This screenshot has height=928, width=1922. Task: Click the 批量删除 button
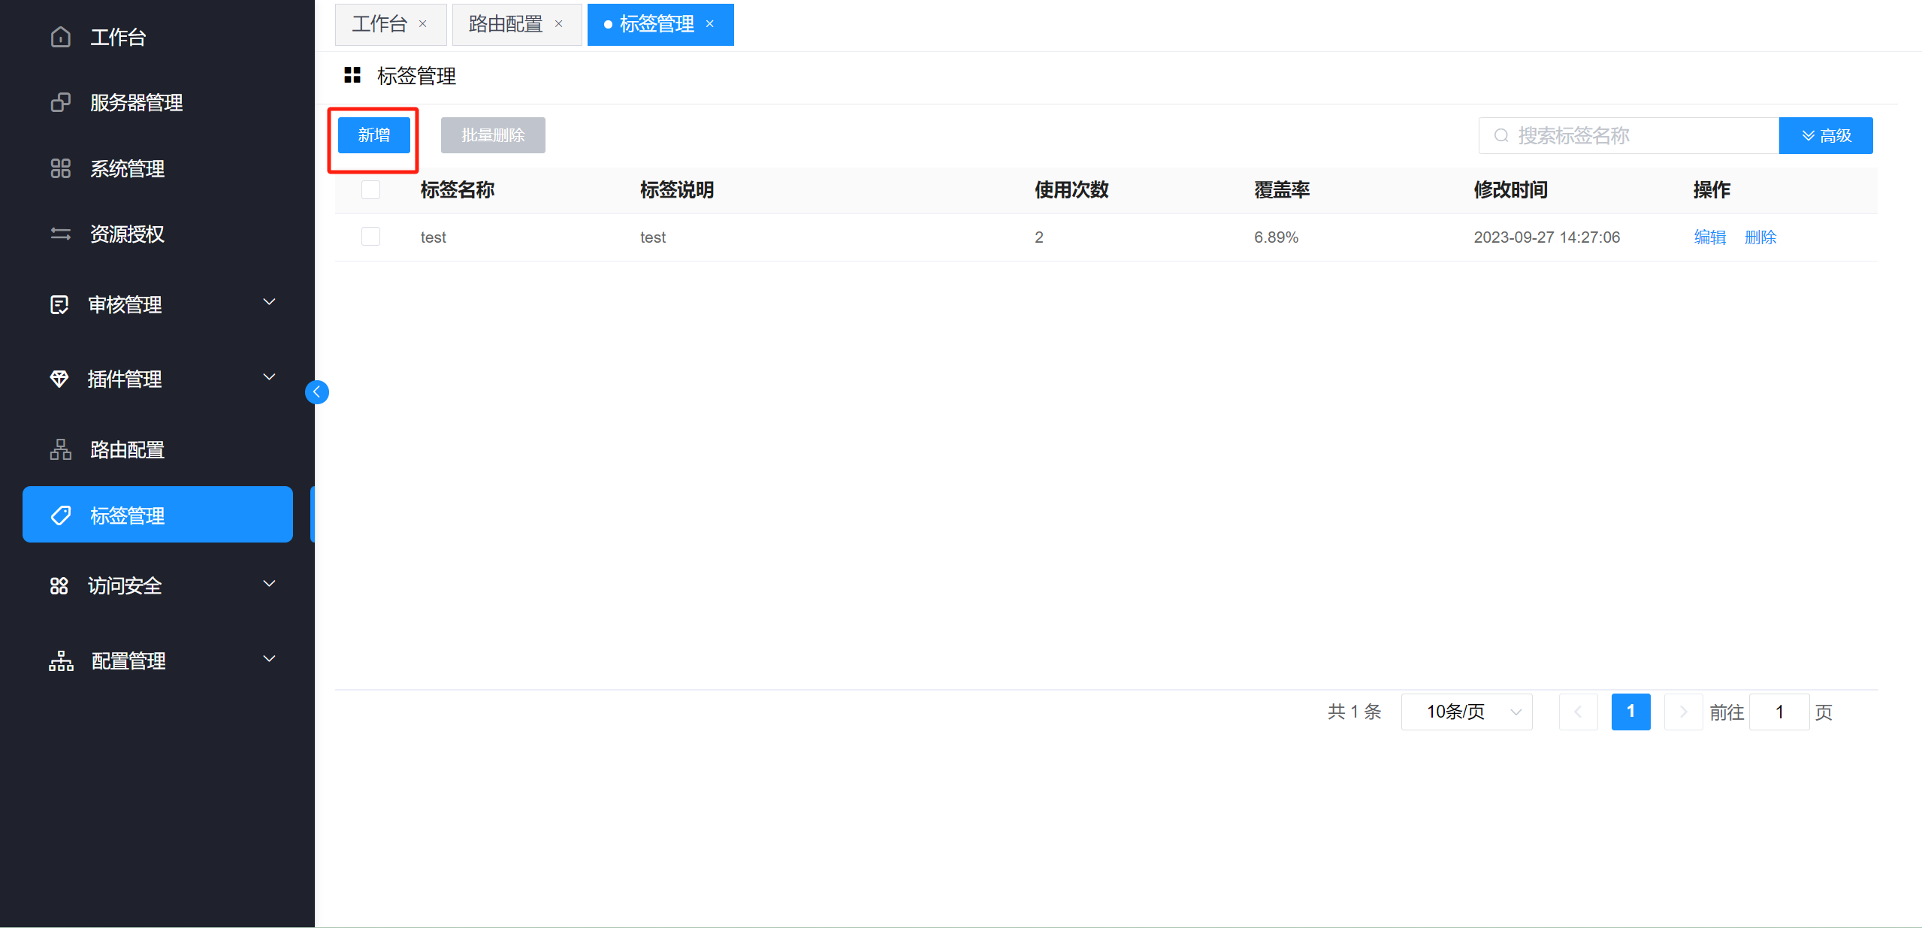493,135
